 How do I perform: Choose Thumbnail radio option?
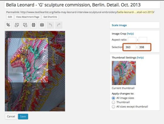click(x=113, y=102)
